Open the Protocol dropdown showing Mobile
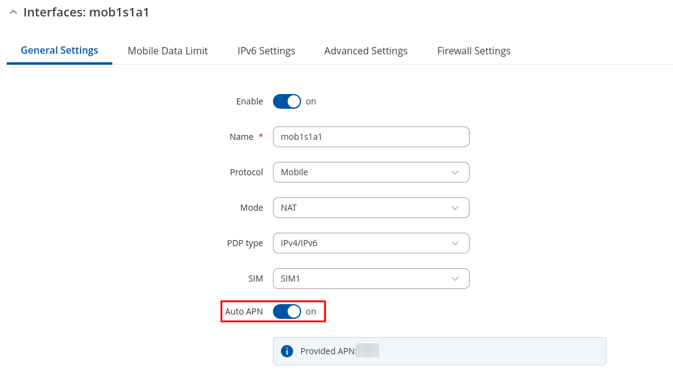The height and width of the screenshot is (375, 673). tap(371, 172)
